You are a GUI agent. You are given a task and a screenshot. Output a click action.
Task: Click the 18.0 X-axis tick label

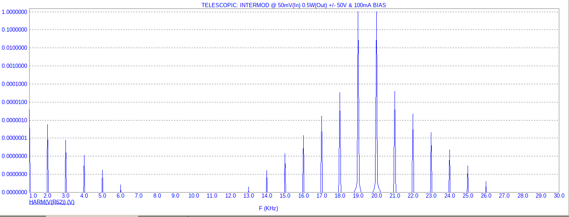340,196
